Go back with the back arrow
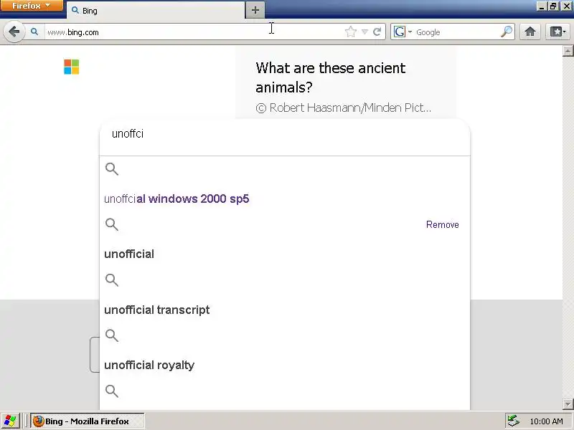Viewport: 574px width, 430px height. pos(14,32)
